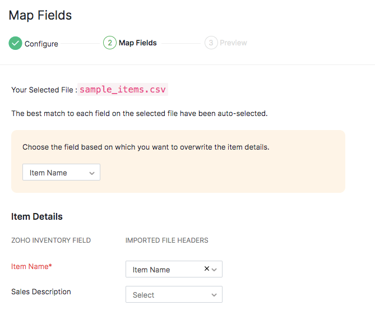
Task: Click the red Item Name required label
Action: coord(31,266)
